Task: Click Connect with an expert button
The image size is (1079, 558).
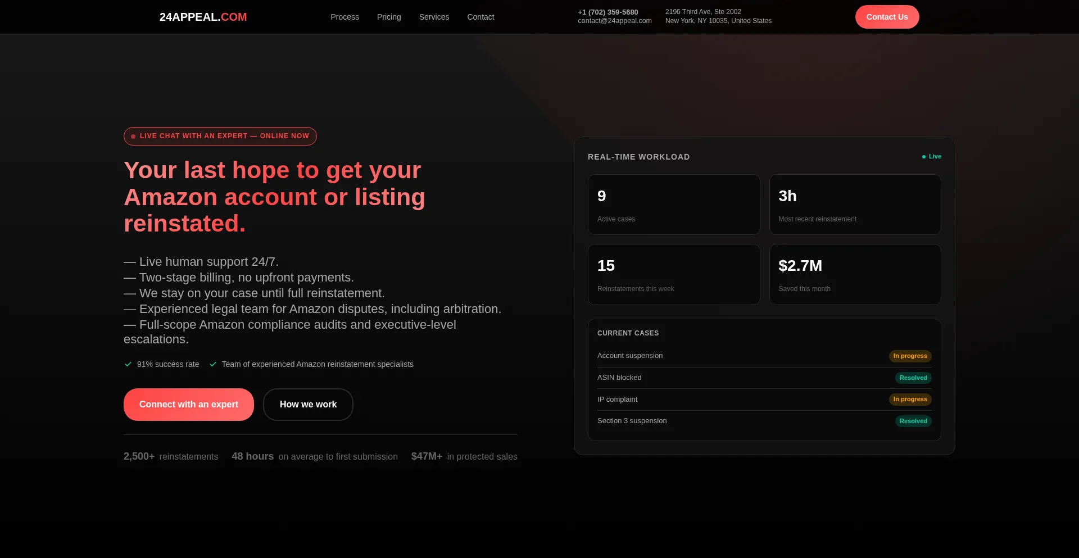Action: pyautogui.click(x=189, y=405)
